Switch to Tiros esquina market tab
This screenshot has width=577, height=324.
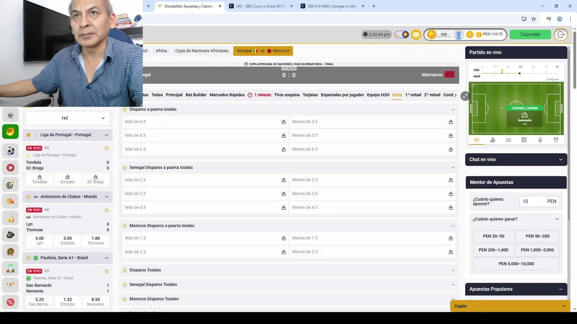click(x=287, y=95)
